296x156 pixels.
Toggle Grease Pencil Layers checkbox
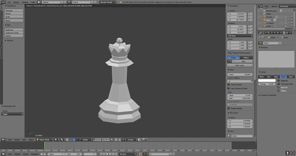pos(231,53)
